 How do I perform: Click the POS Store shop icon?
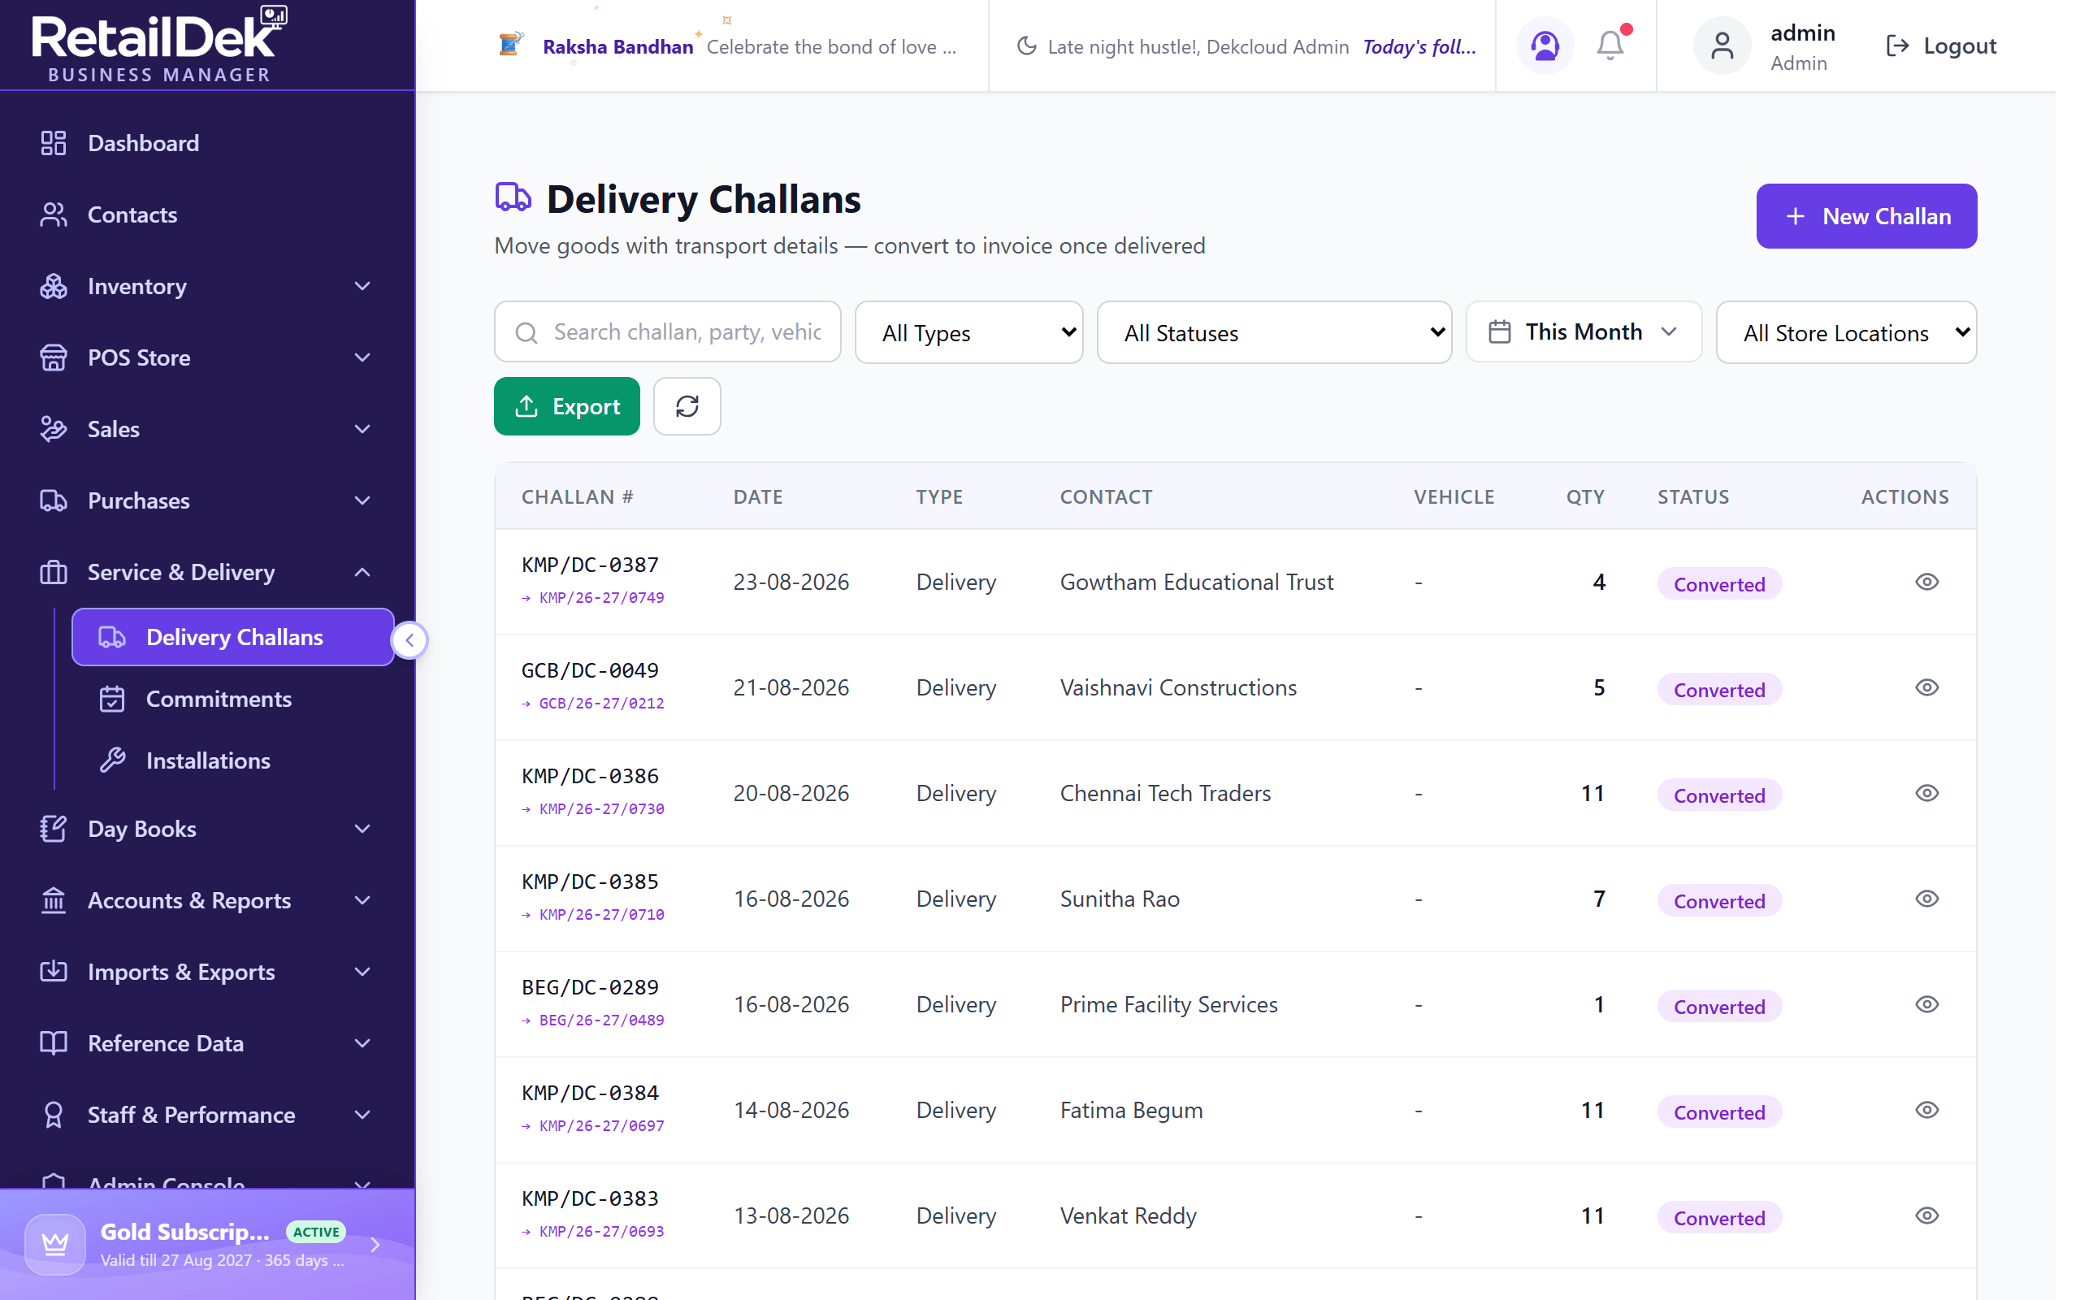[54, 357]
